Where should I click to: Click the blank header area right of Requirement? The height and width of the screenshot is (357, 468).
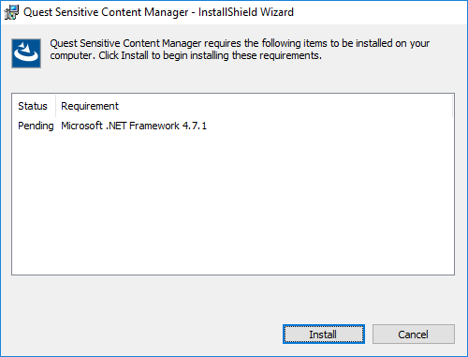tap(285, 106)
